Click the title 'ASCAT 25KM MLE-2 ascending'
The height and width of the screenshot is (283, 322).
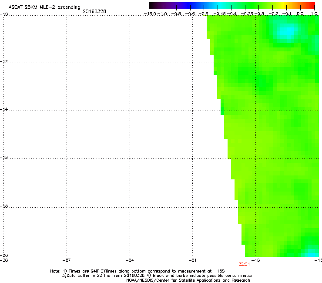(x=44, y=7)
